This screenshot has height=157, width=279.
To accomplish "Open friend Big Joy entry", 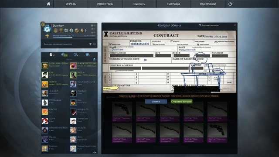I will pyautogui.click(x=55, y=140).
